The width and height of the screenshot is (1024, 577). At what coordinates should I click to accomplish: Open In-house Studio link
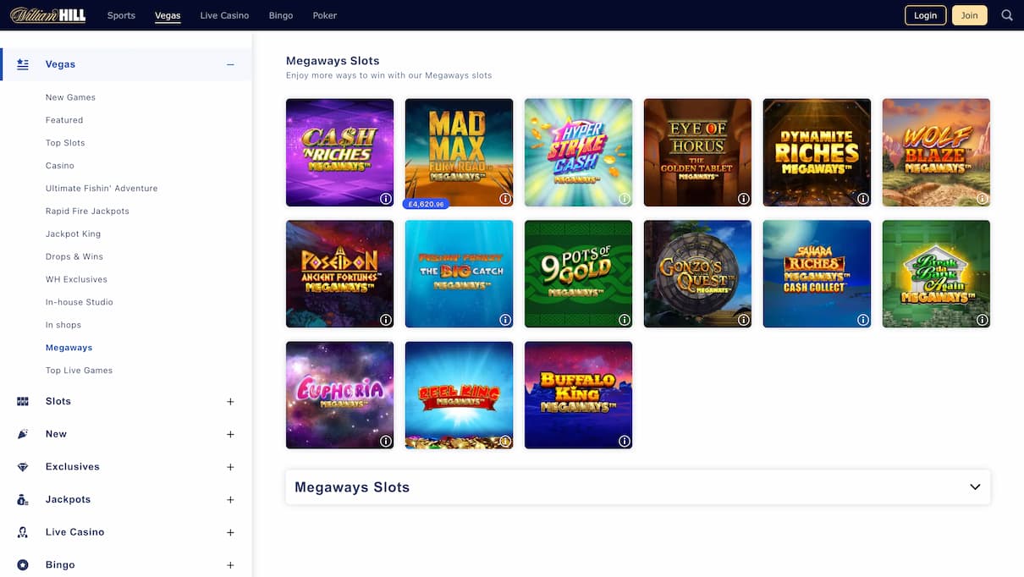click(80, 302)
